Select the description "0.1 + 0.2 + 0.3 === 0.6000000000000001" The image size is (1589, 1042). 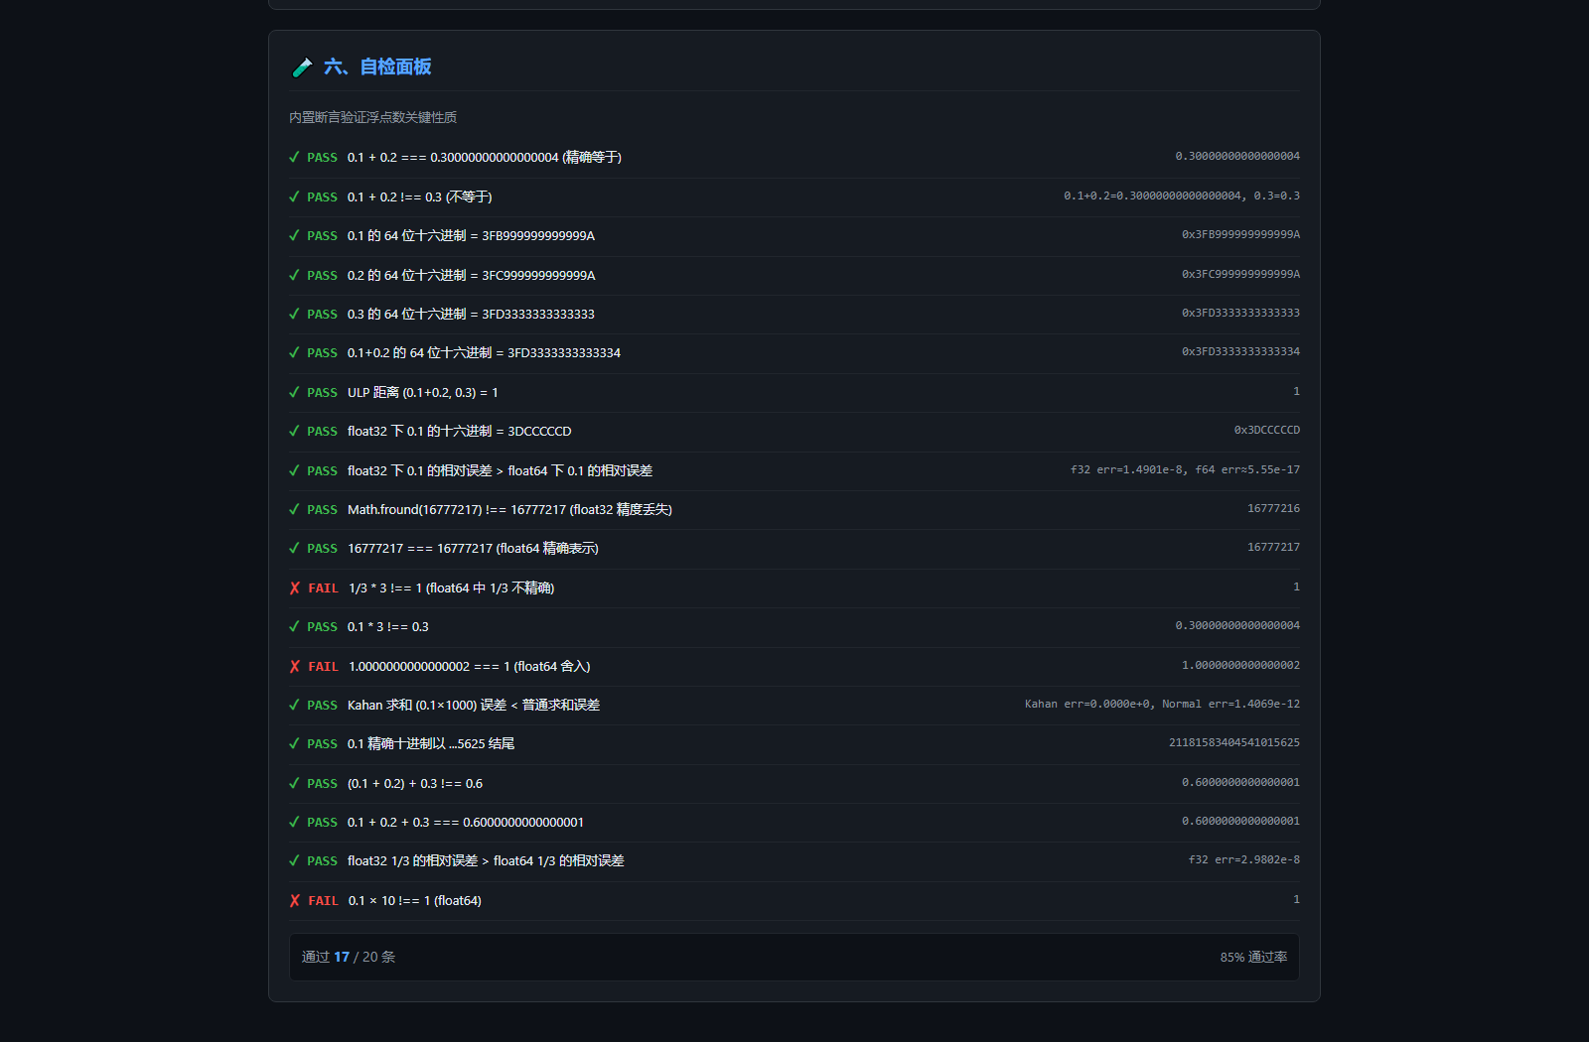pyautogui.click(x=466, y=822)
